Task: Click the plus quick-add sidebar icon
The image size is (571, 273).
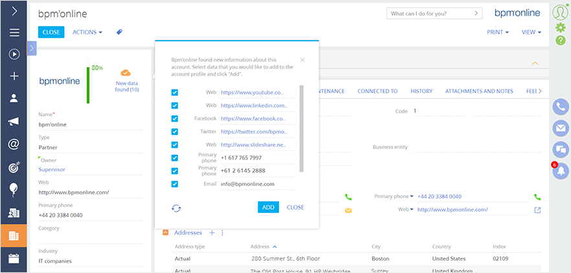Action: click(14, 76)
